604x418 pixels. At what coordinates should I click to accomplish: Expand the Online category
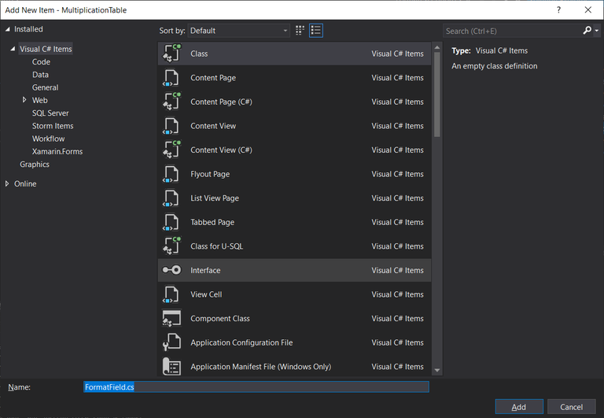point(8,183)
